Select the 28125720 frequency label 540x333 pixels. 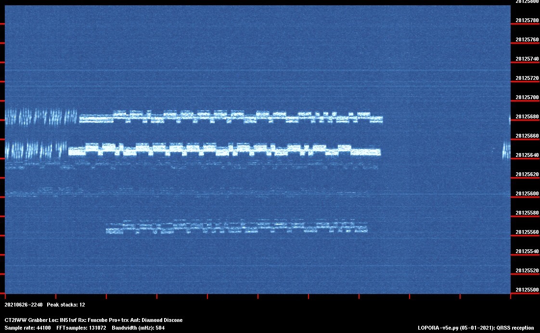[x=527, y=78]
